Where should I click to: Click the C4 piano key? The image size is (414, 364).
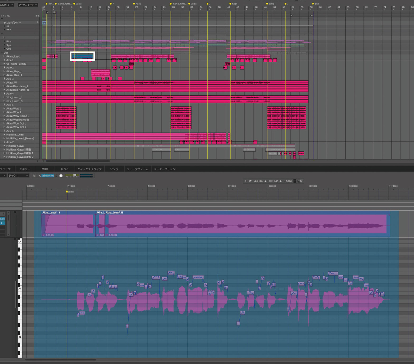(19, 242)
